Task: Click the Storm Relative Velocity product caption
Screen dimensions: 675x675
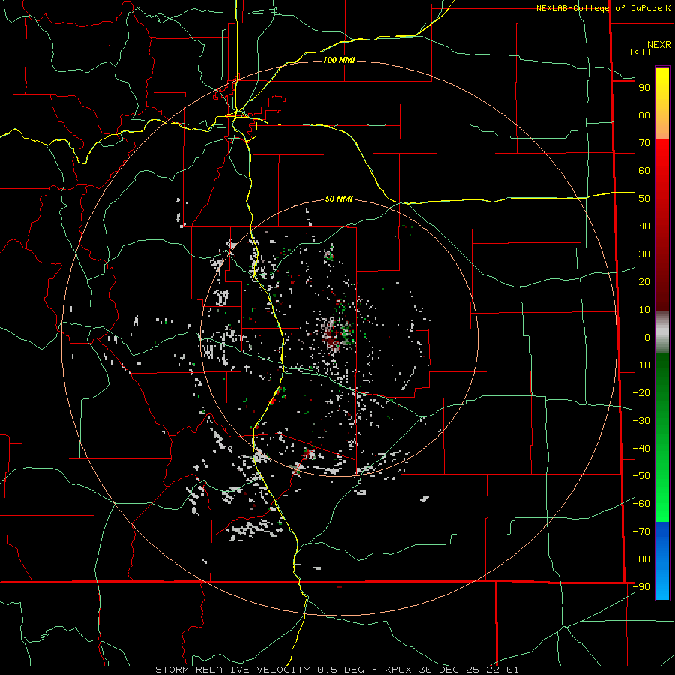Action: (337, 670)
